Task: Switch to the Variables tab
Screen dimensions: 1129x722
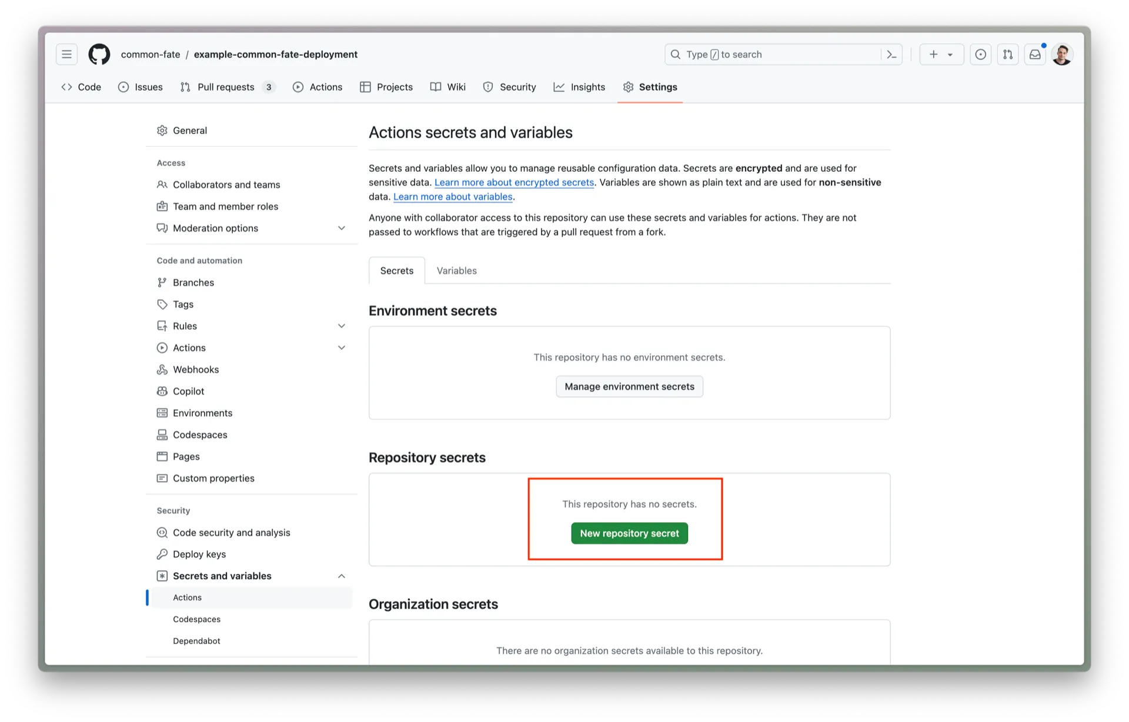Action: point(457,270)
